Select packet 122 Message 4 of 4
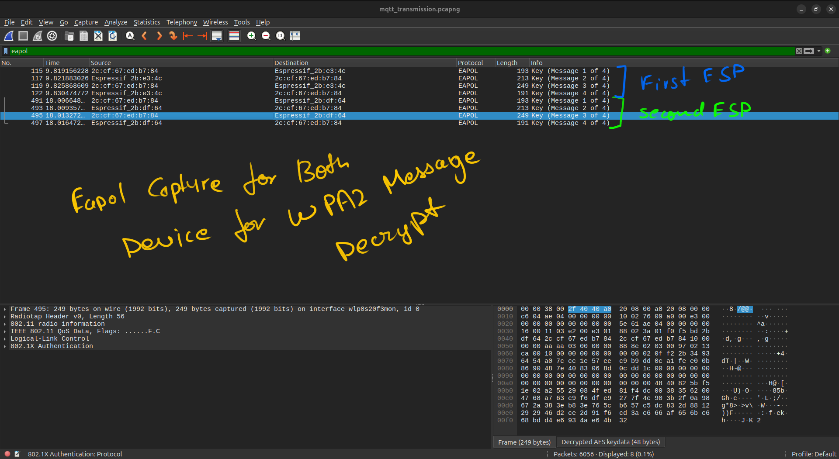The image size is (839, 459). 419,93
